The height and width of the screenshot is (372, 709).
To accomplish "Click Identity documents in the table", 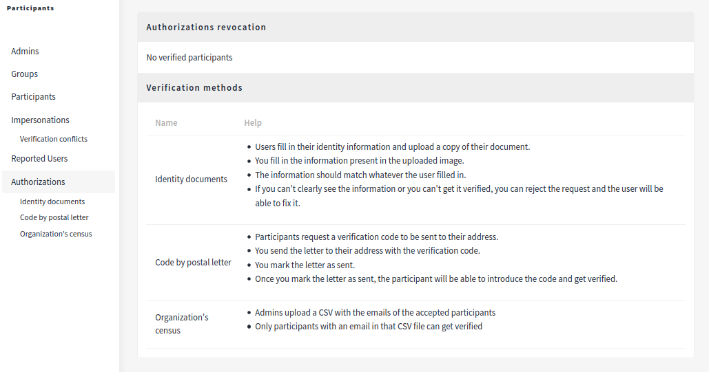I will tap(191, 179).
